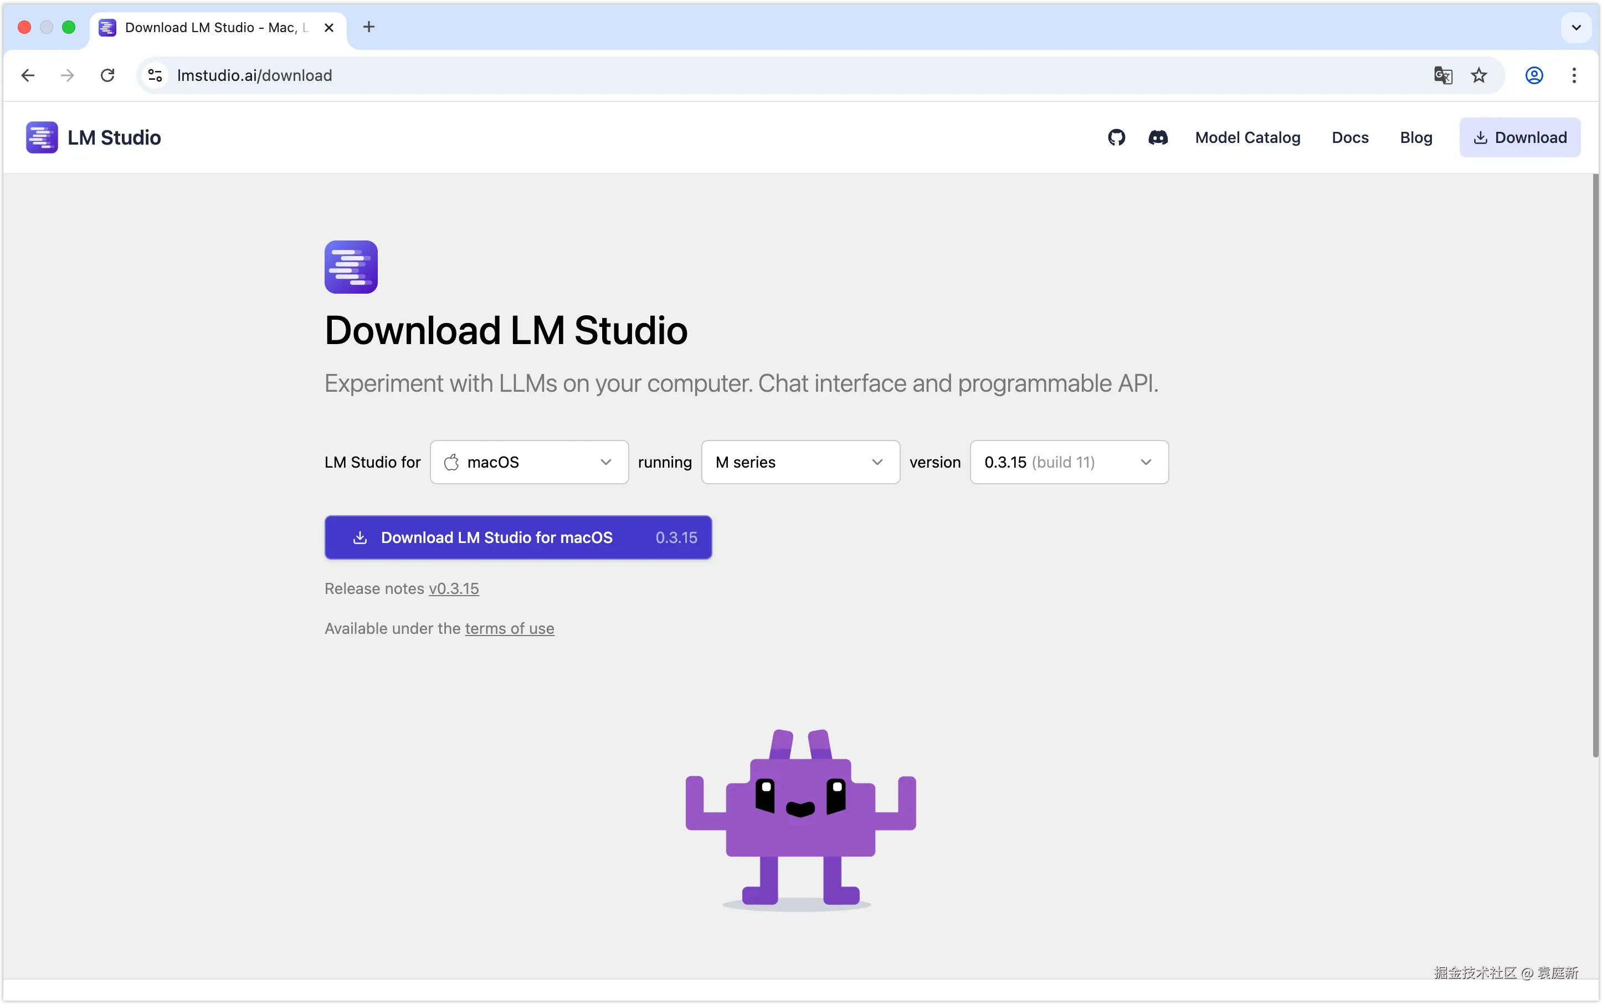Bookmark this page with the star icon
1602x1004 pixels.
coord(1478,75)
